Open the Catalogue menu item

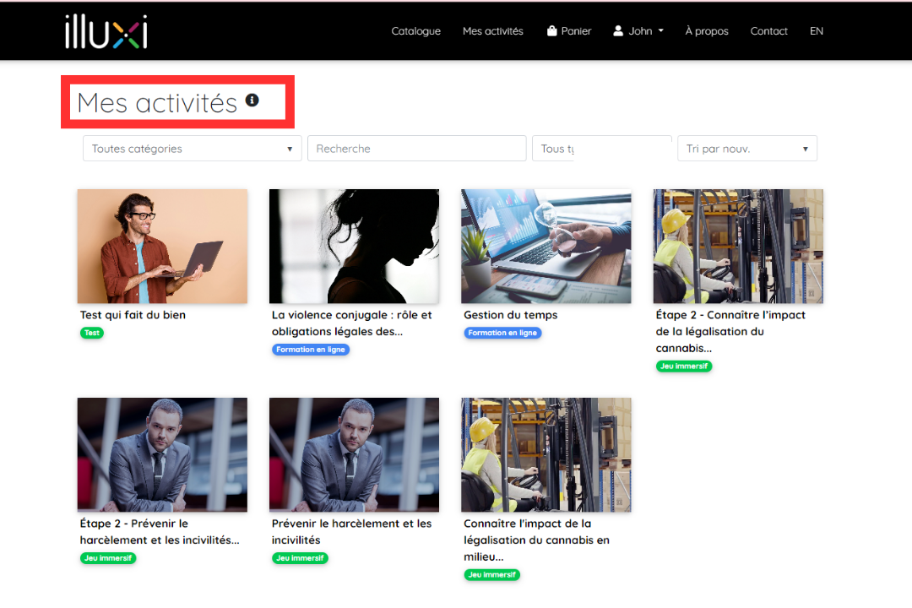pyautogui.click(x=415, y=31)
